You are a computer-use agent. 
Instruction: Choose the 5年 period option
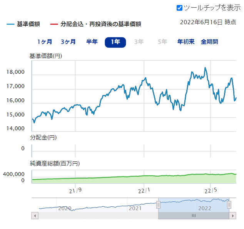162,42
